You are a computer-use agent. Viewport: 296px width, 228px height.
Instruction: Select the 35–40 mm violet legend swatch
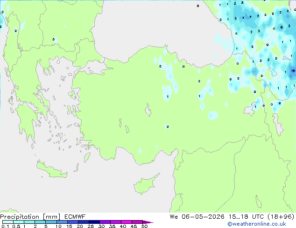point(115,222)
